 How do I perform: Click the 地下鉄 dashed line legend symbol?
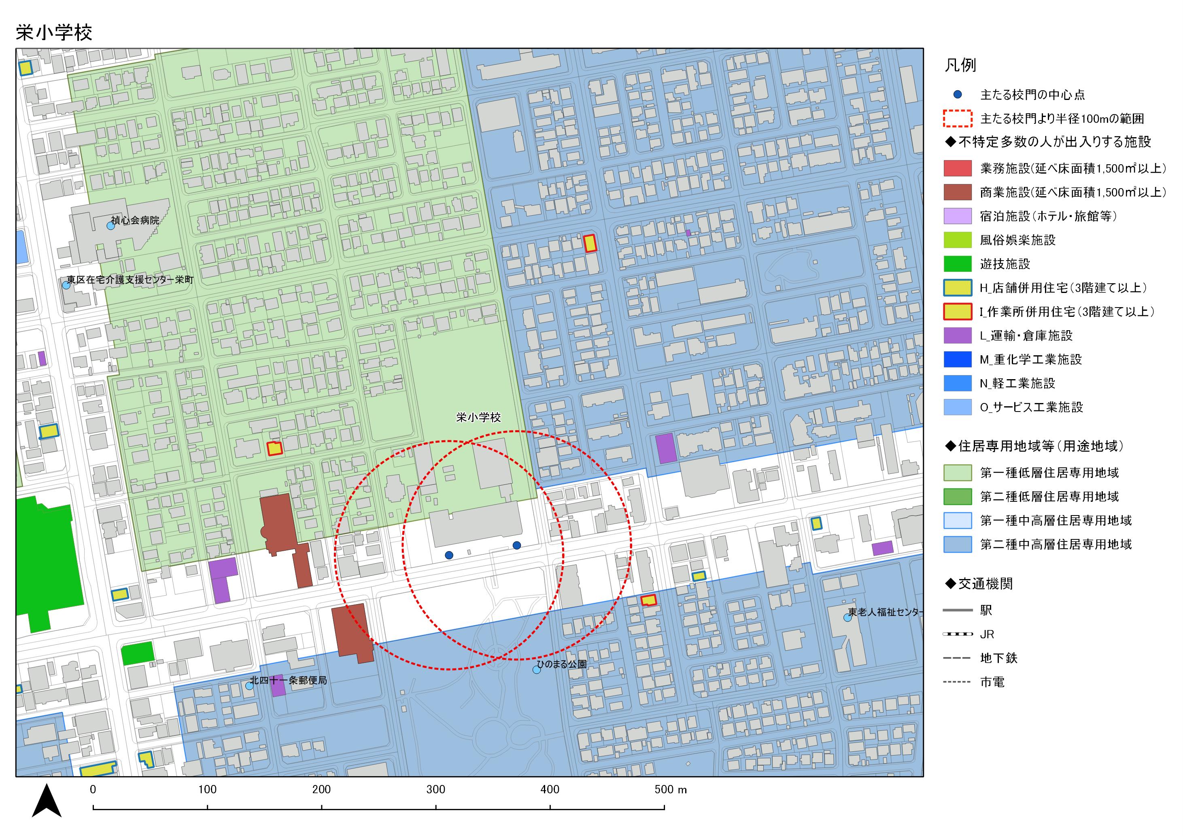957,658
